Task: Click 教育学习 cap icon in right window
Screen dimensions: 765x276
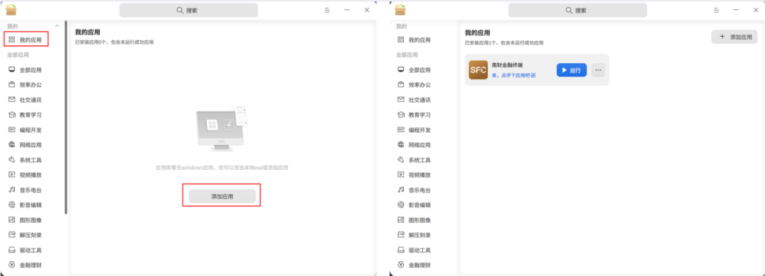Action: point(401,115)
